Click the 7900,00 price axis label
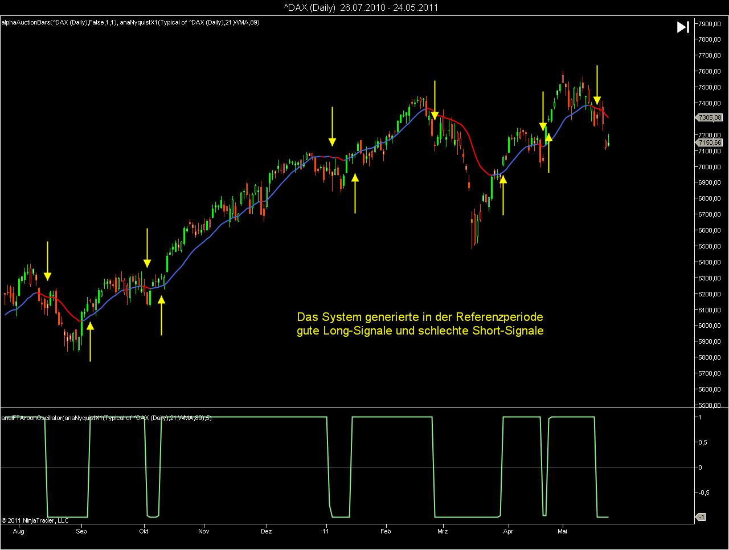Image resolution: width=729 pixels, height=550 pixels. click(x=710, y=23)
